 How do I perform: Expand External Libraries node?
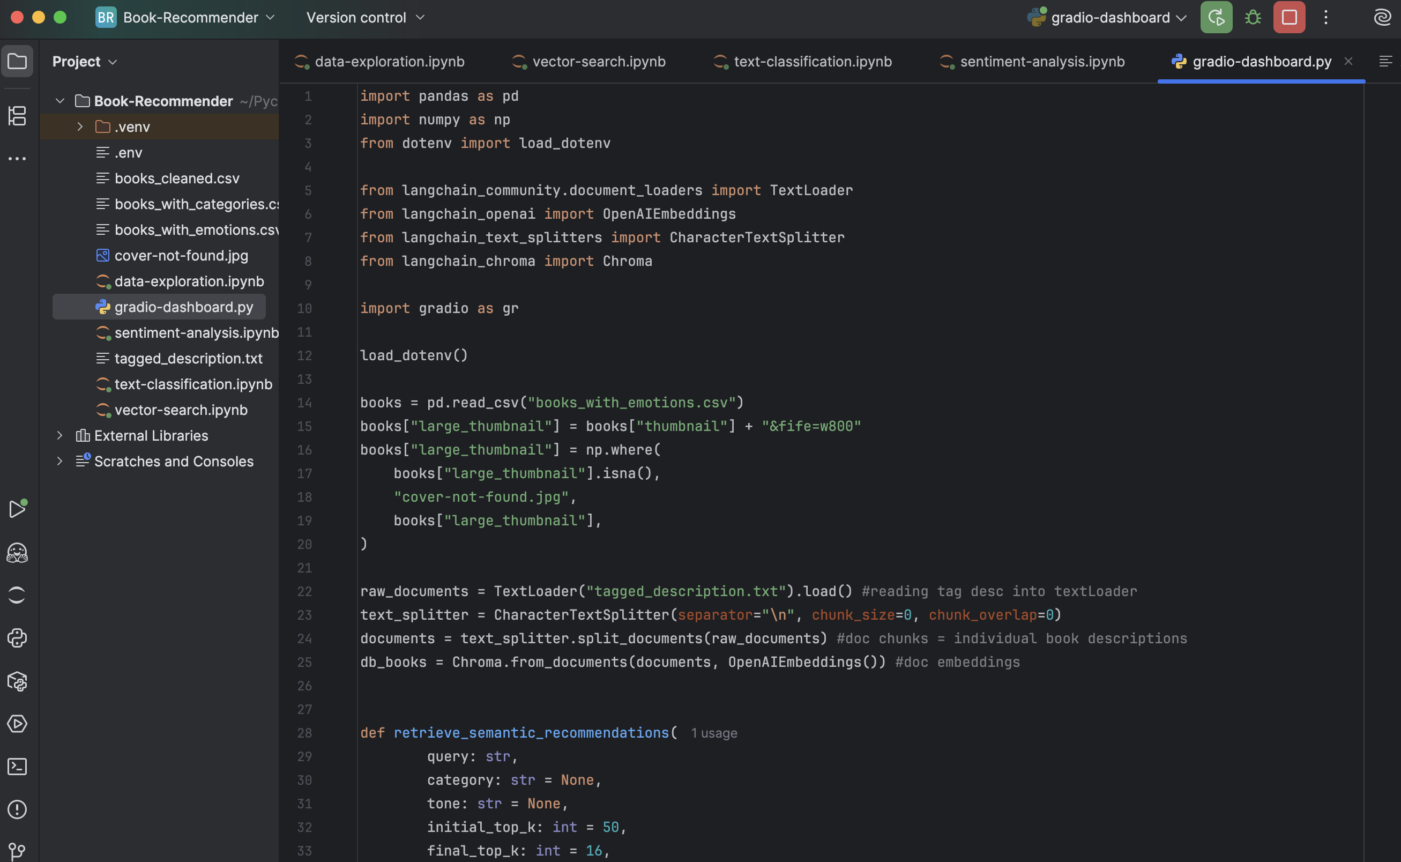(59, 436)
